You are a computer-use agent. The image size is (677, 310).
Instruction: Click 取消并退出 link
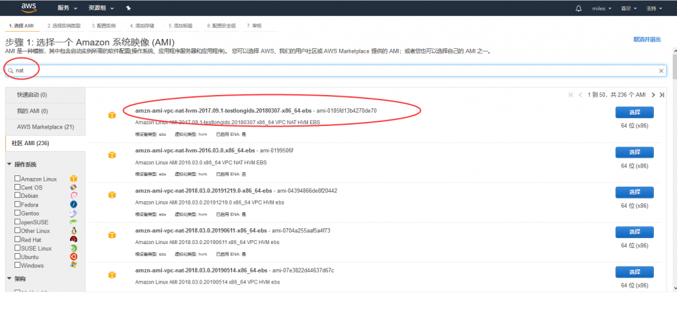pyautogui.click(x=647, y=40)
